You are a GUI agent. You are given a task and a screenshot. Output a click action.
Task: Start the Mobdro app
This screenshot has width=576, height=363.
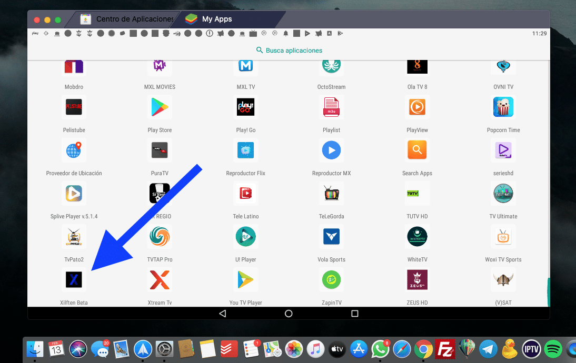click(x=74, y=64)
